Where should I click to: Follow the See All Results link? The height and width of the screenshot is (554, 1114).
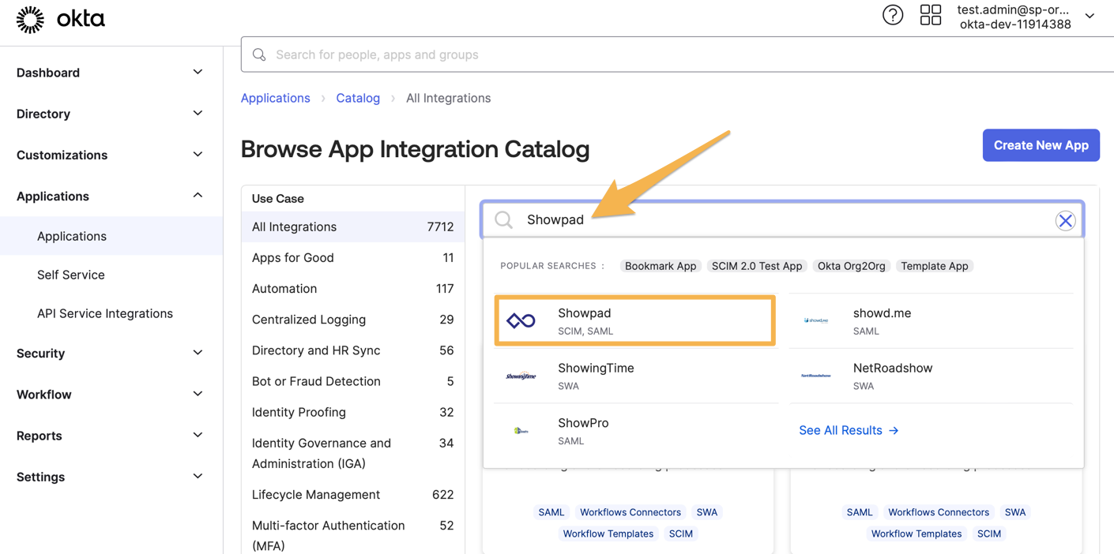click(x=849, y=430)
